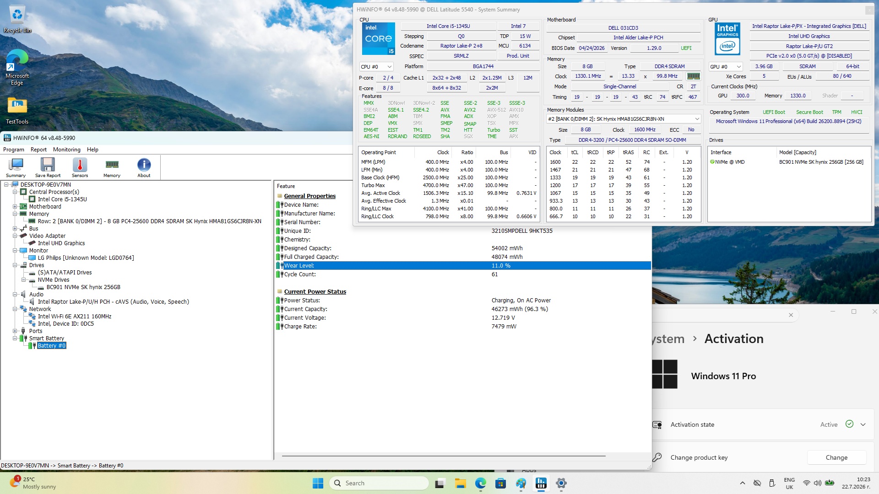Click the battery charging tray icon
Image resolution: width=879 pixels, height=494 pixels.
coord(830,483)
